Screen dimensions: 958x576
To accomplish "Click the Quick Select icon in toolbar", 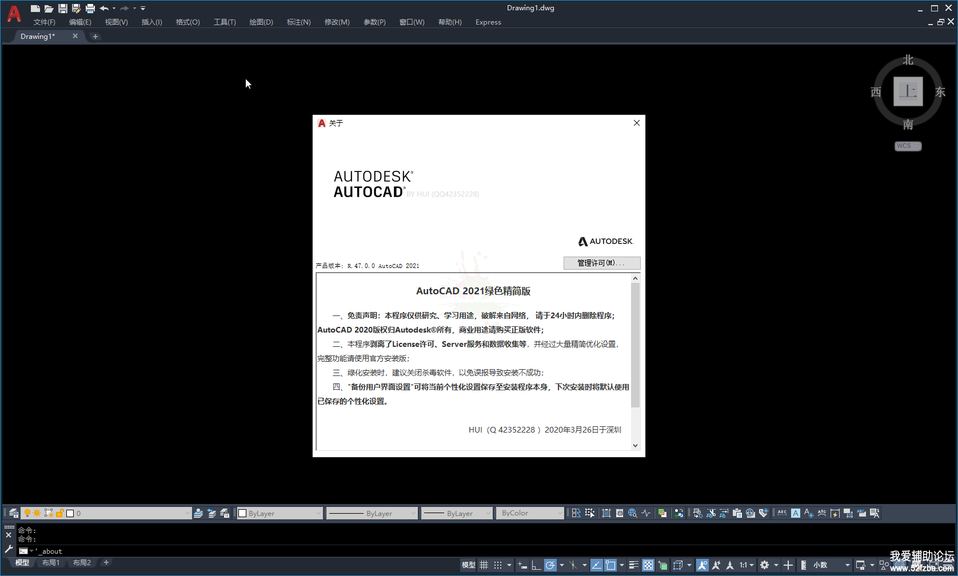I will 590,513.
